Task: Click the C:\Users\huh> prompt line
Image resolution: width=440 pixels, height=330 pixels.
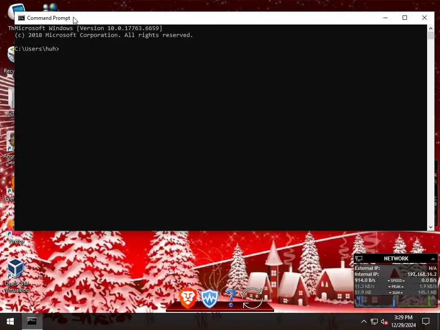Action: point(37,49)
